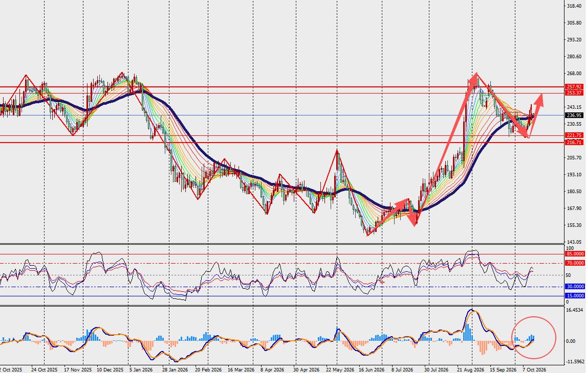
Task: Select the 30 Jul 2026 date label
Action: (437, 369)
